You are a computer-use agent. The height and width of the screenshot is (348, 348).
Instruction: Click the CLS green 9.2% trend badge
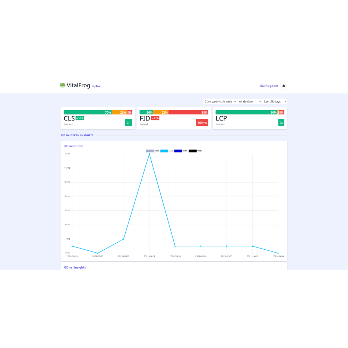(x=80, y=118)
